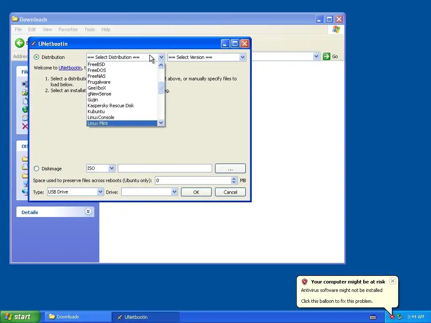Open Tools menu in Downloads window
The height and width of the screenshot is (323, 431).
click(90, 29)
